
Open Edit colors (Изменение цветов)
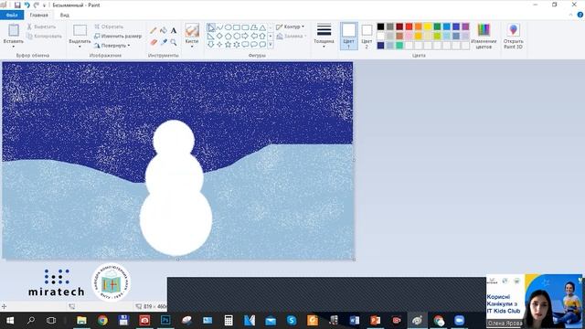pyautogui.click(x=484, y=37)
